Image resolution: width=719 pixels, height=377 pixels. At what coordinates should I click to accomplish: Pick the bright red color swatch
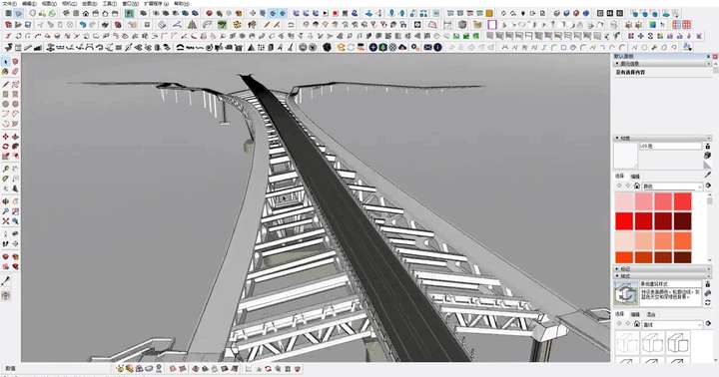tap(624, 220)
